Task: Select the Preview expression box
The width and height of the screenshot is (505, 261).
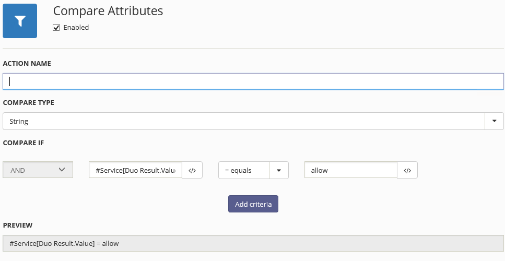Action: tap(253, 243)
